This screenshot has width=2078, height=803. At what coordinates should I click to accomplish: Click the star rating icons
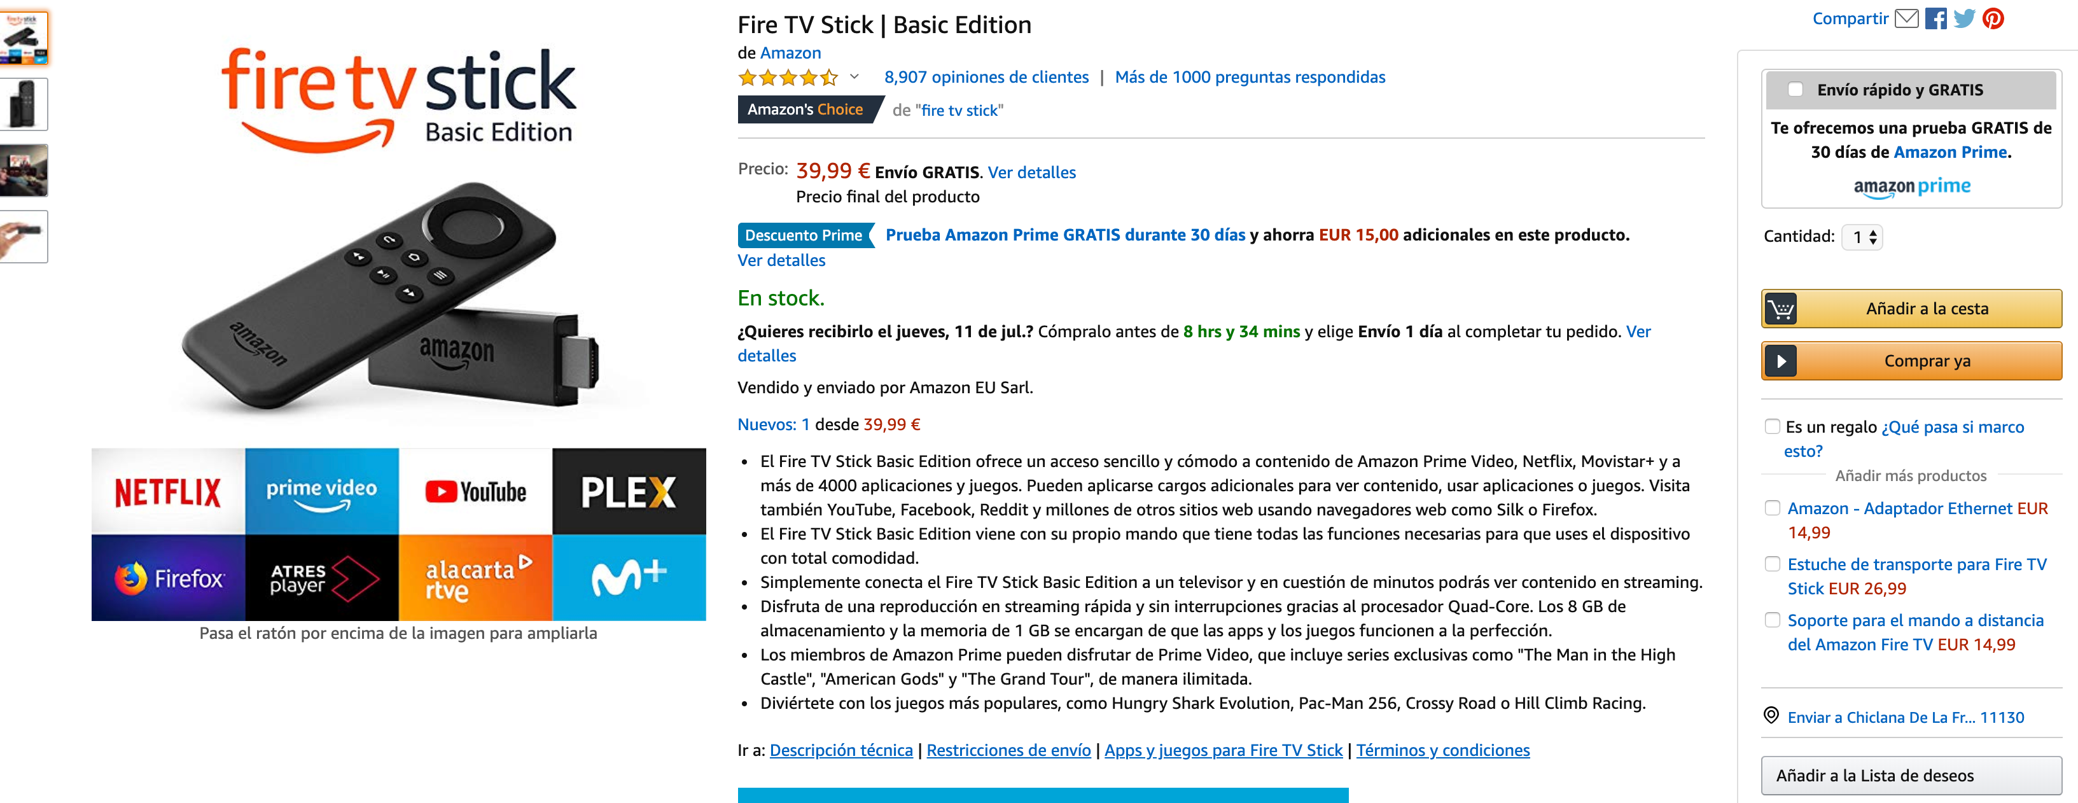(x=787, y=78)
